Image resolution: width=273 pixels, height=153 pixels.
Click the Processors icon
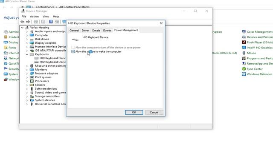coord(32,81)
